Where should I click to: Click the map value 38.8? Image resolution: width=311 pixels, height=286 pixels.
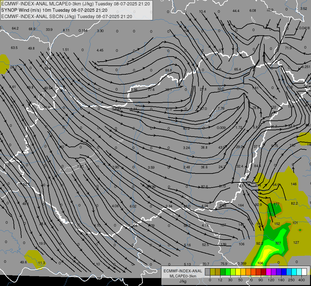tap(204, 147)
